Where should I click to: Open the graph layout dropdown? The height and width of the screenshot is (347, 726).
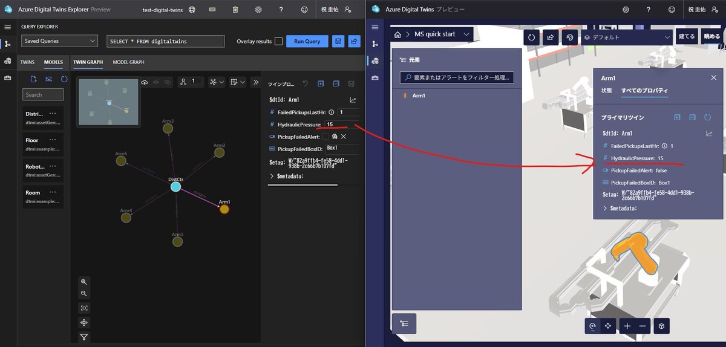click(x=217, y=82)
